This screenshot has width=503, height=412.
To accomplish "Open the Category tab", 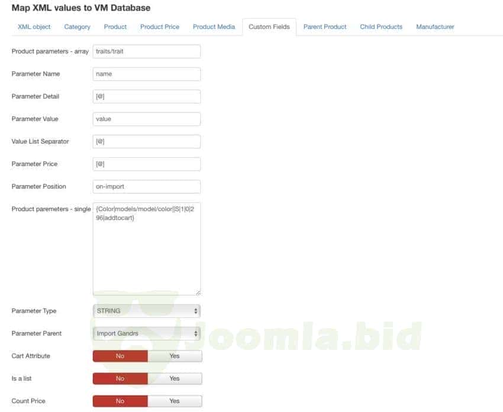I will [78, 27].
